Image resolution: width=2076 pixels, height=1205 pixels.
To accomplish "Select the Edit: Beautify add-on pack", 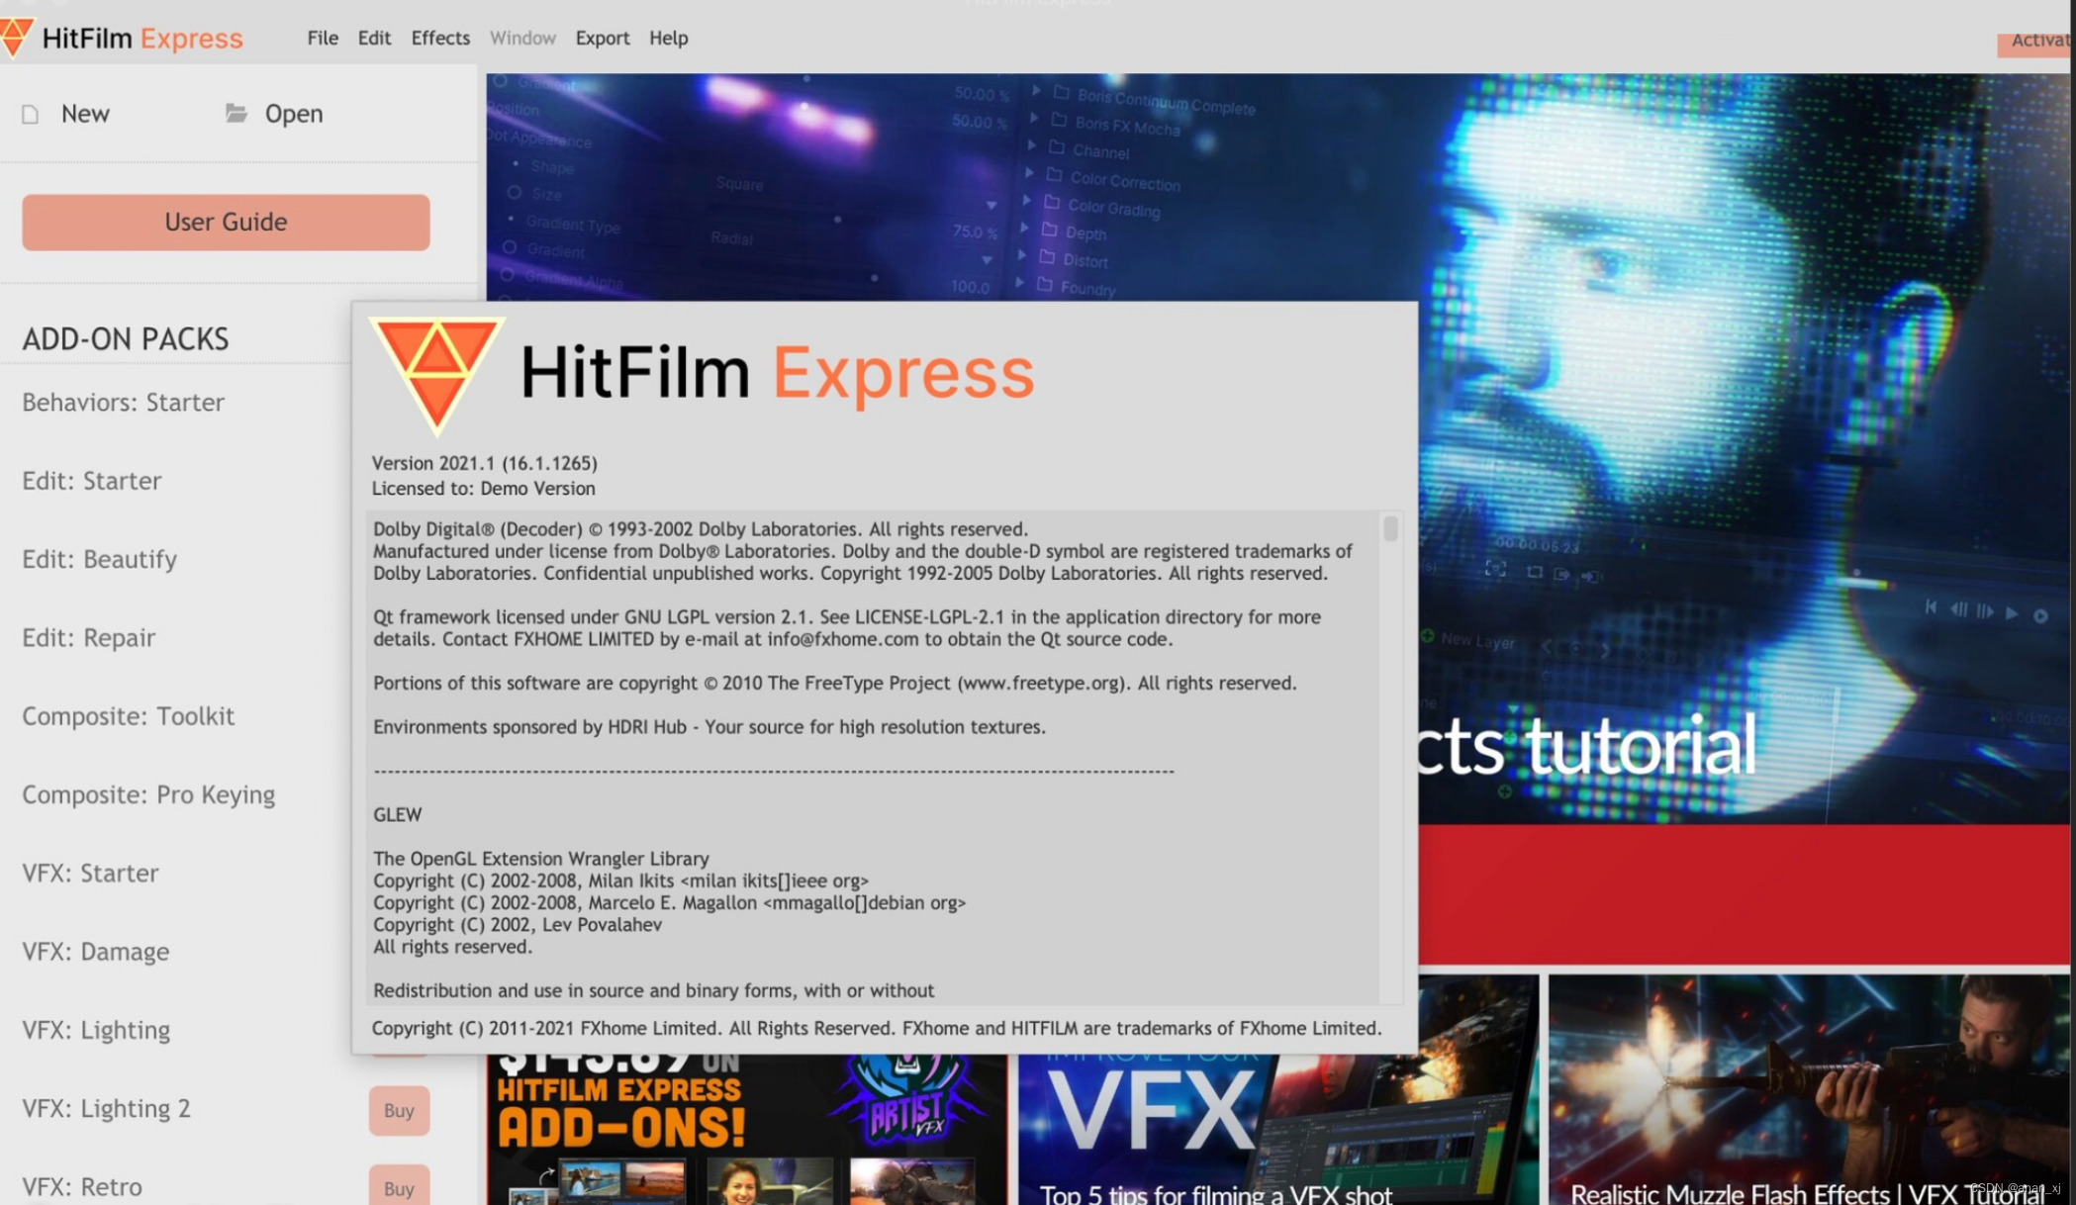I will coord(100,559).
